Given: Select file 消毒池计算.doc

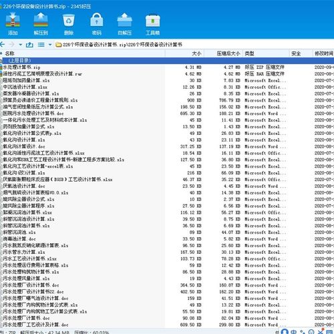Looking at the screenshot, I should point(19,239).
